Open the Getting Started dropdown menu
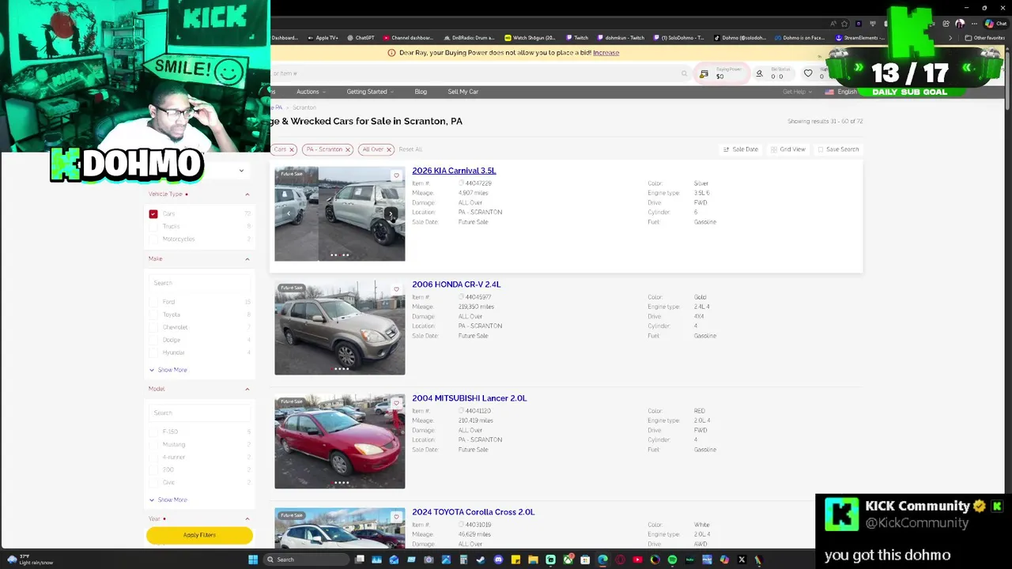 coord(369,92)
